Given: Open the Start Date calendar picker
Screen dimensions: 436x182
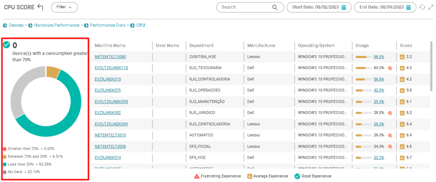Looking at the screenshot, I should tap(343, 7).
